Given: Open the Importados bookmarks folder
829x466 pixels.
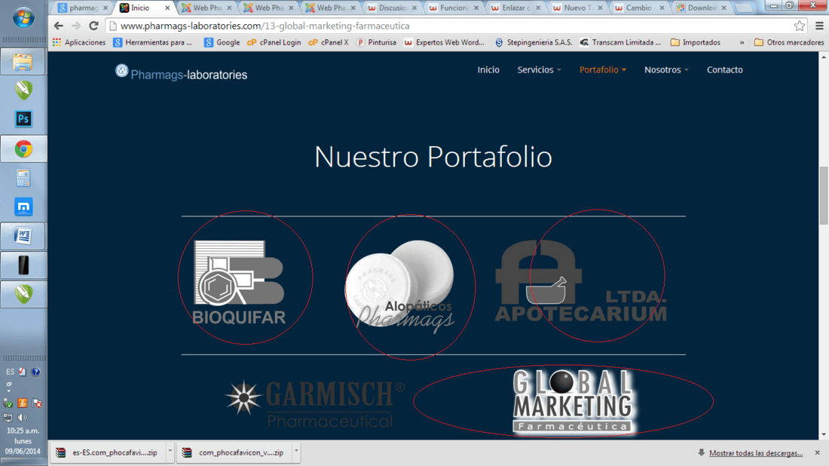Looking at the screenshot, I should pyautogui.click(x=696, y=42).
